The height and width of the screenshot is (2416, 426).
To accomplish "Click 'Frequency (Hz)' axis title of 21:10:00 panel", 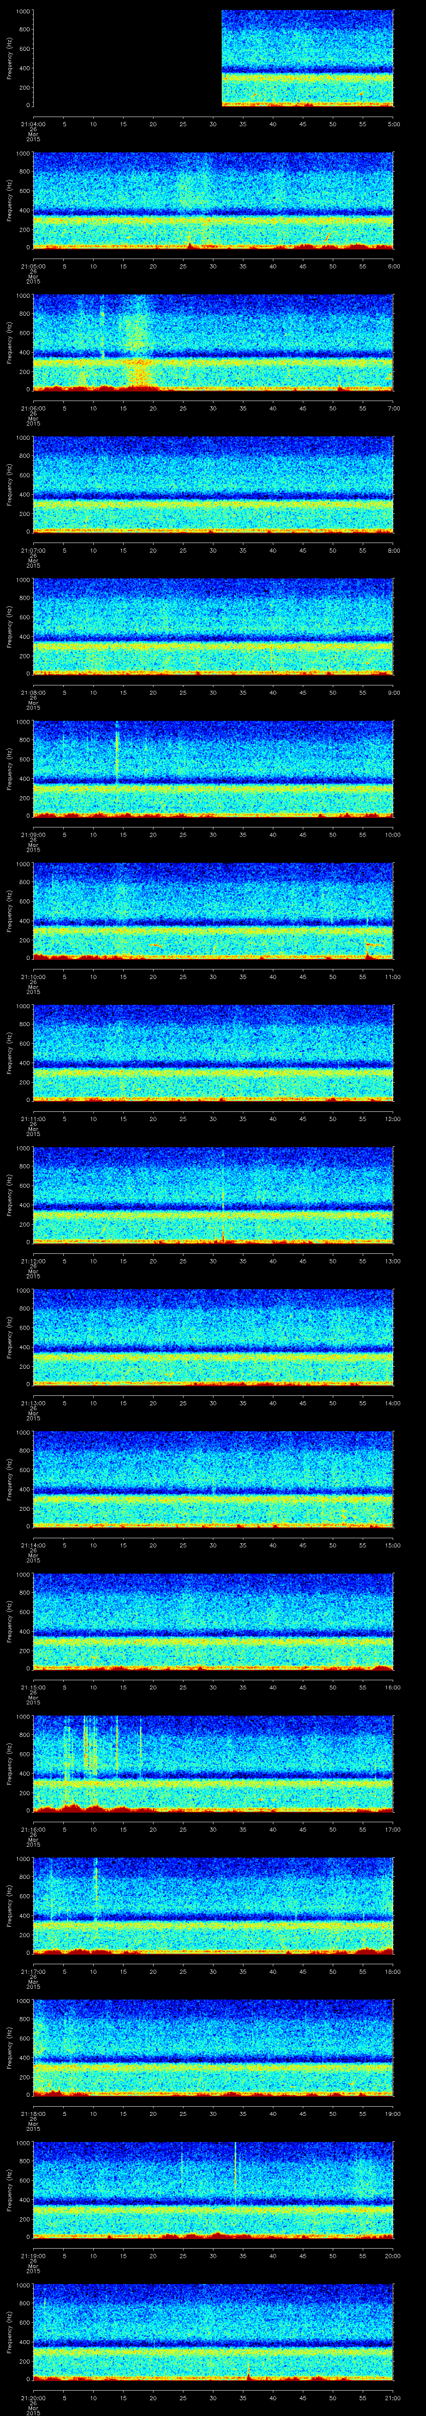I will 10,911.
